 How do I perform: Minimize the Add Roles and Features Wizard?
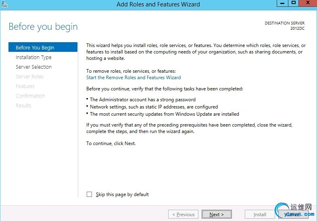(x=282, y=3)
